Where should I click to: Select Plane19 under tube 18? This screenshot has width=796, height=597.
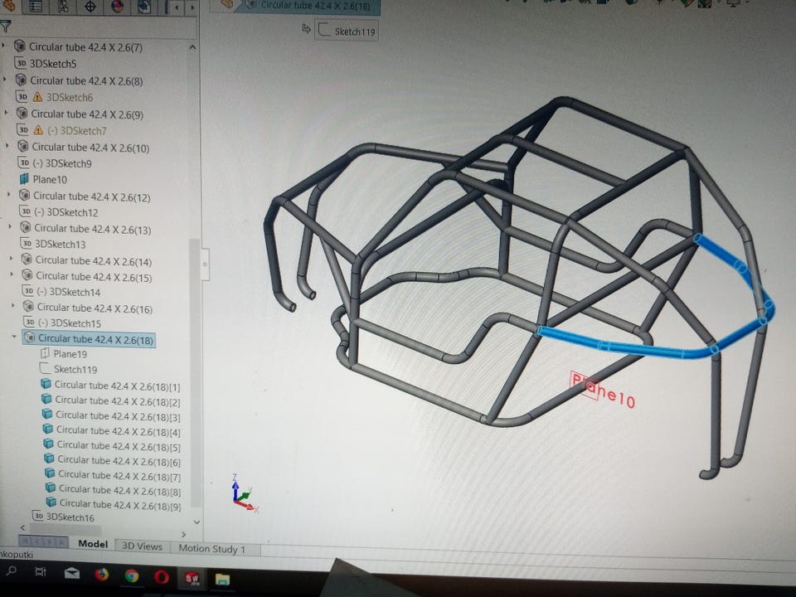pos(70,354)
